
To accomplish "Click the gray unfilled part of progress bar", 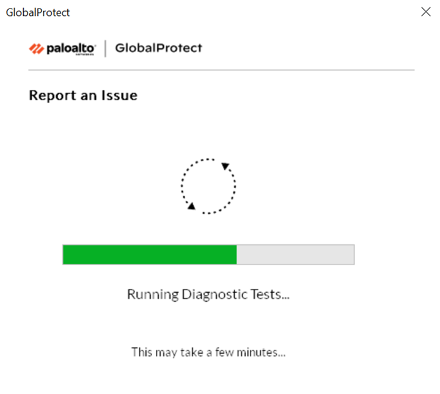I will pos(295,255).
